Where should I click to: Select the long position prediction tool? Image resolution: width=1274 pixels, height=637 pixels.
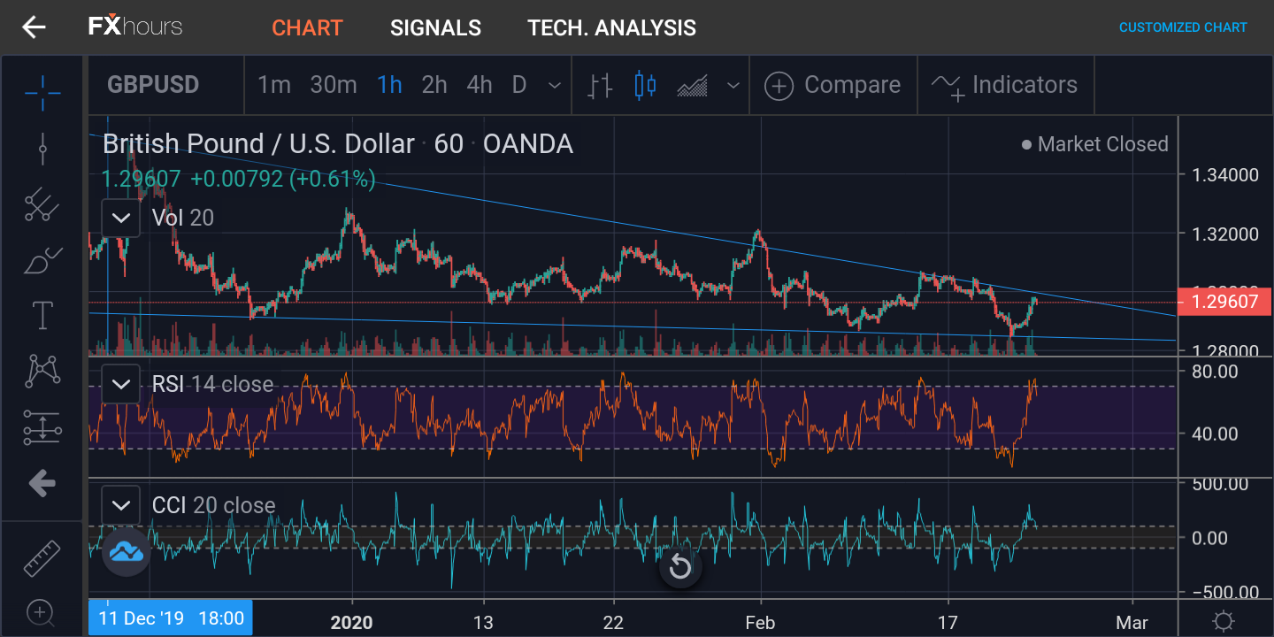42,427
